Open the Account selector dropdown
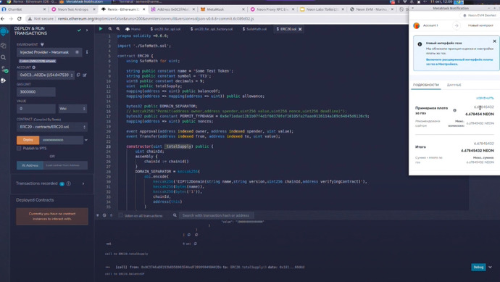Image resolution: width=500 pixels, height=282 pixels. (46, 75)
